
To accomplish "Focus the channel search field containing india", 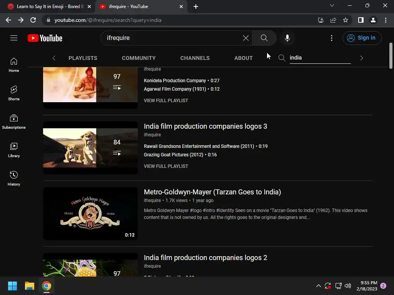I will [x=320, y=58].
